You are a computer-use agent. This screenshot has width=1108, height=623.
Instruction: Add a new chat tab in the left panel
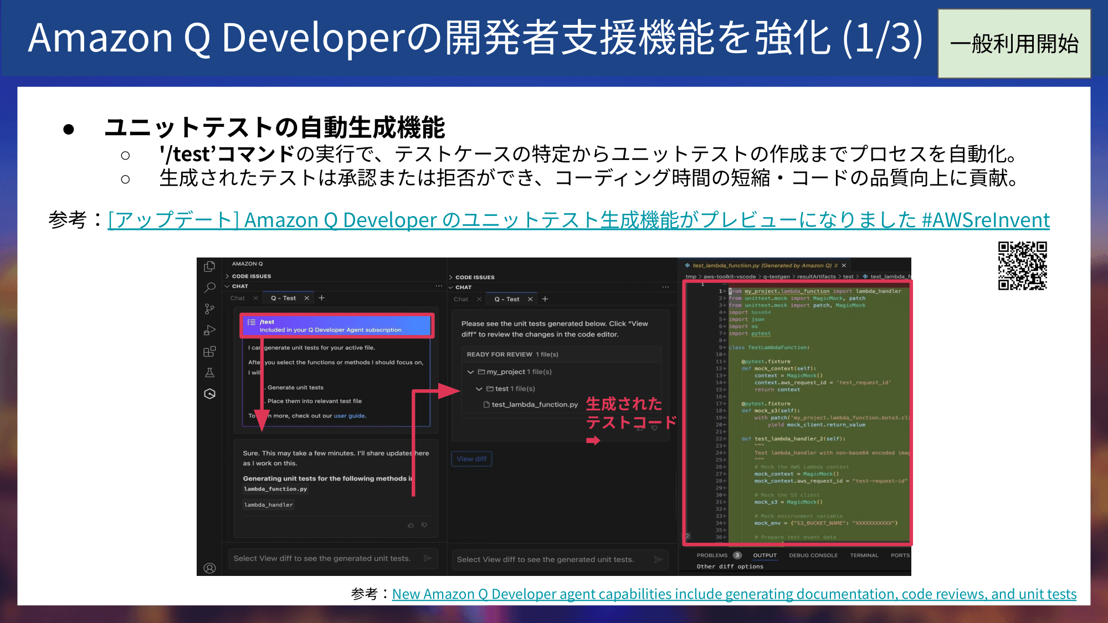(321, 298)
